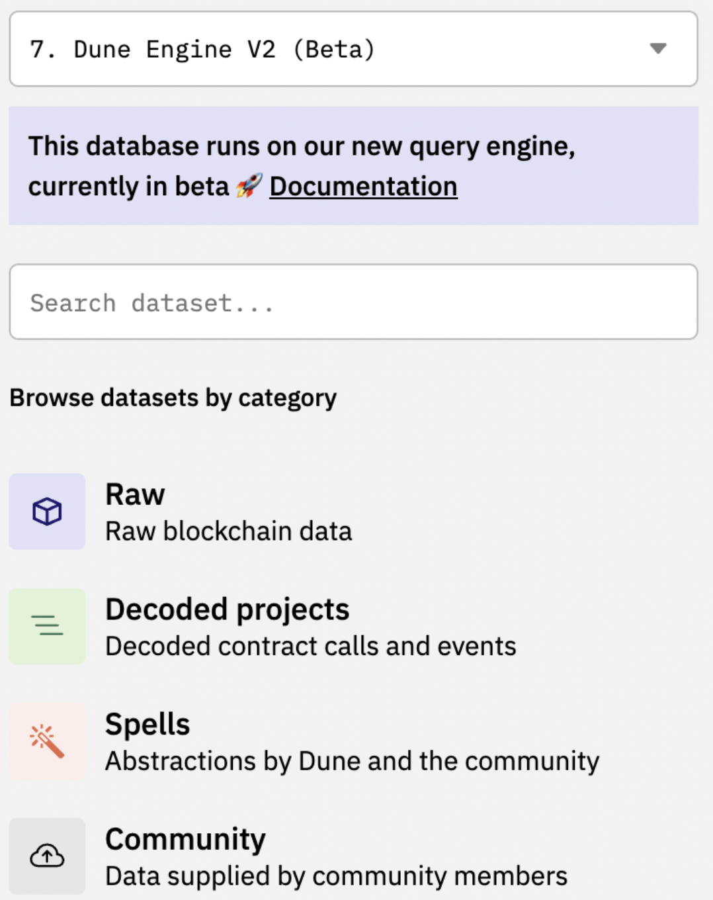Open the Community category title

click(185, 839)
